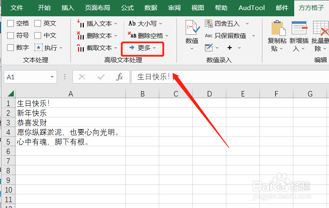This screenshot has height=208, width=329.
Task: Toggle the 数字 (number) checkbox
Action: (10, 48)
